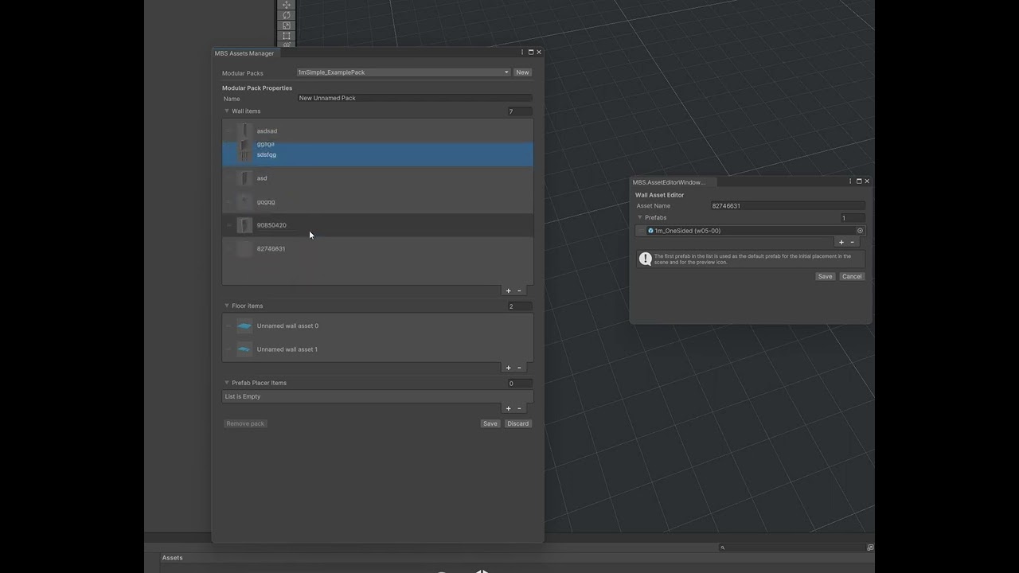Image resolution: width=1019 pixels, height=573 pixels.
Task: Select the Rect tool in the left toolbar
Action: [287, 35]
